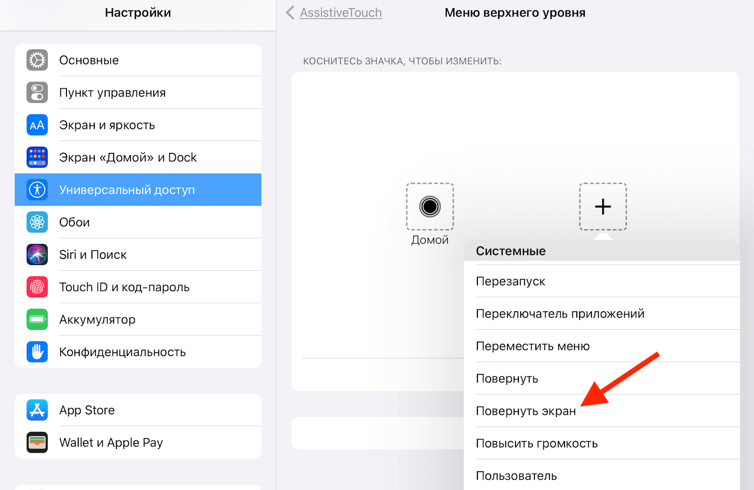
Task: Tap the Пункт управления icon
Action: coord(37,93)
